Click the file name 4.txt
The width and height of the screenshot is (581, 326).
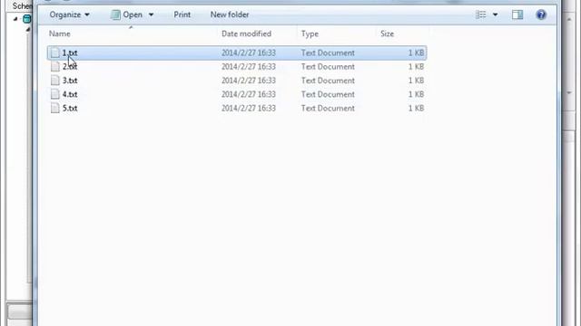pyautogui.click(x=70, y=94)
